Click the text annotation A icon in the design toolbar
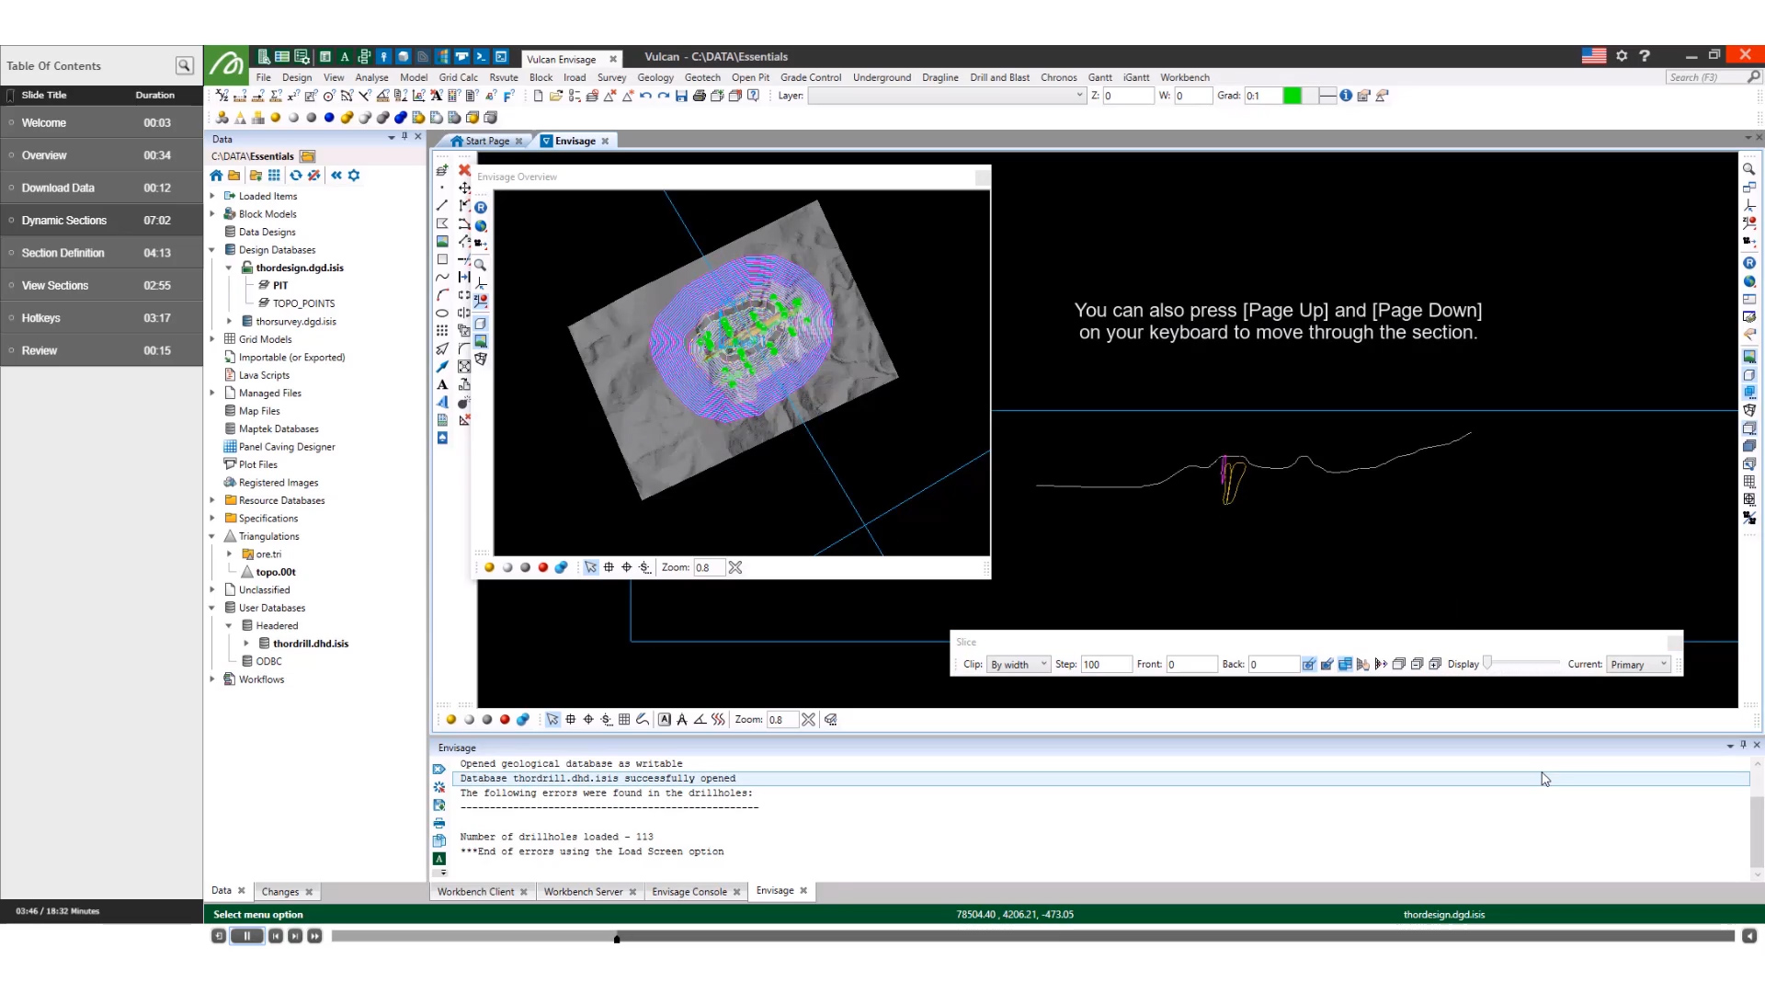The height and width of the screenshot is (993, 1765). pyautogui.click(x=444, y=384)
